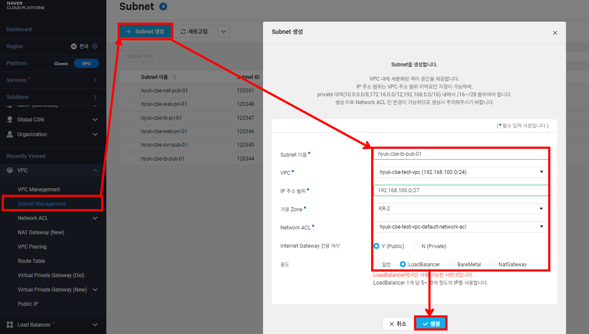The width and height of the screenshot is (589, 334).
Task: Open Dashboard in the sidebar
Action: (19, 29)
